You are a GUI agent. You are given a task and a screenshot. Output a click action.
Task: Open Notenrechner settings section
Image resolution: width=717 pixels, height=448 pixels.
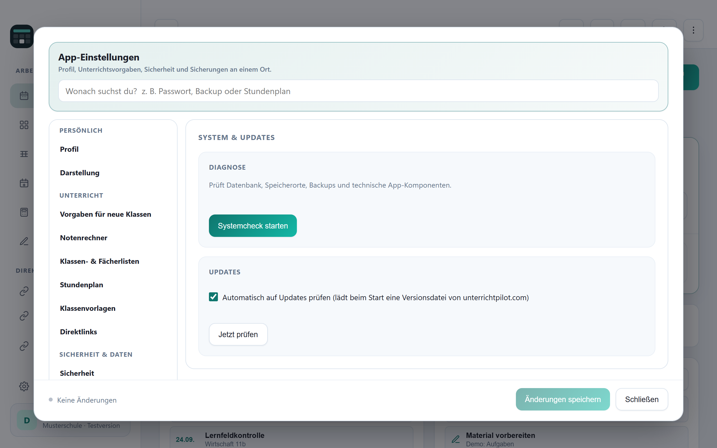[113, 238]
